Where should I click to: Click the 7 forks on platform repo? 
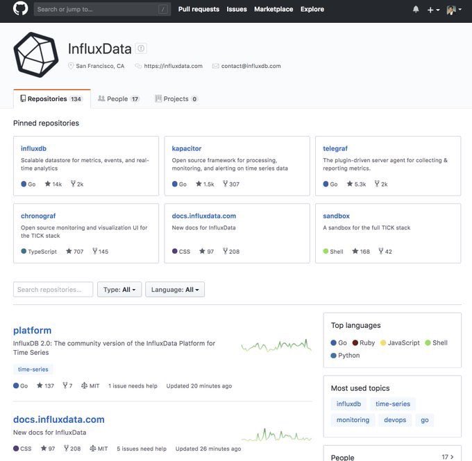pyautogui.click(x=67, y=385)
